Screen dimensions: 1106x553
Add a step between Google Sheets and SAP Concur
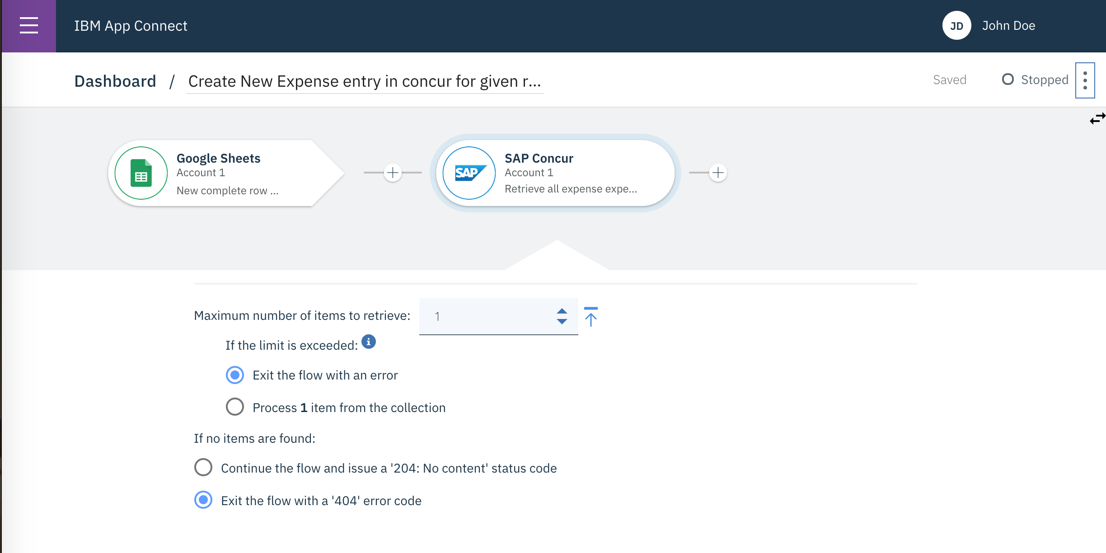pyautogui.click(x=393, y=173)
